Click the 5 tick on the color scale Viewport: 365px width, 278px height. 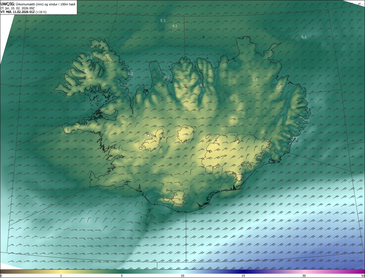(122, 276)
